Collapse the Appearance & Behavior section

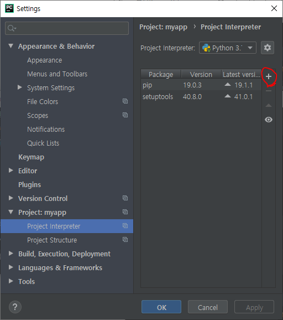point(11,46)
